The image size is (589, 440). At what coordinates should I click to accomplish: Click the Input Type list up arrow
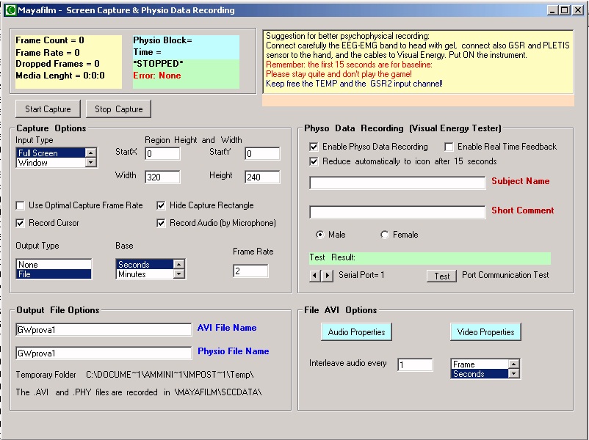[x=90, y=153]
